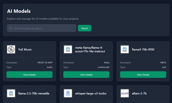Click the magnifier icon in search box

pyautogui.click(x=11, y=28)
